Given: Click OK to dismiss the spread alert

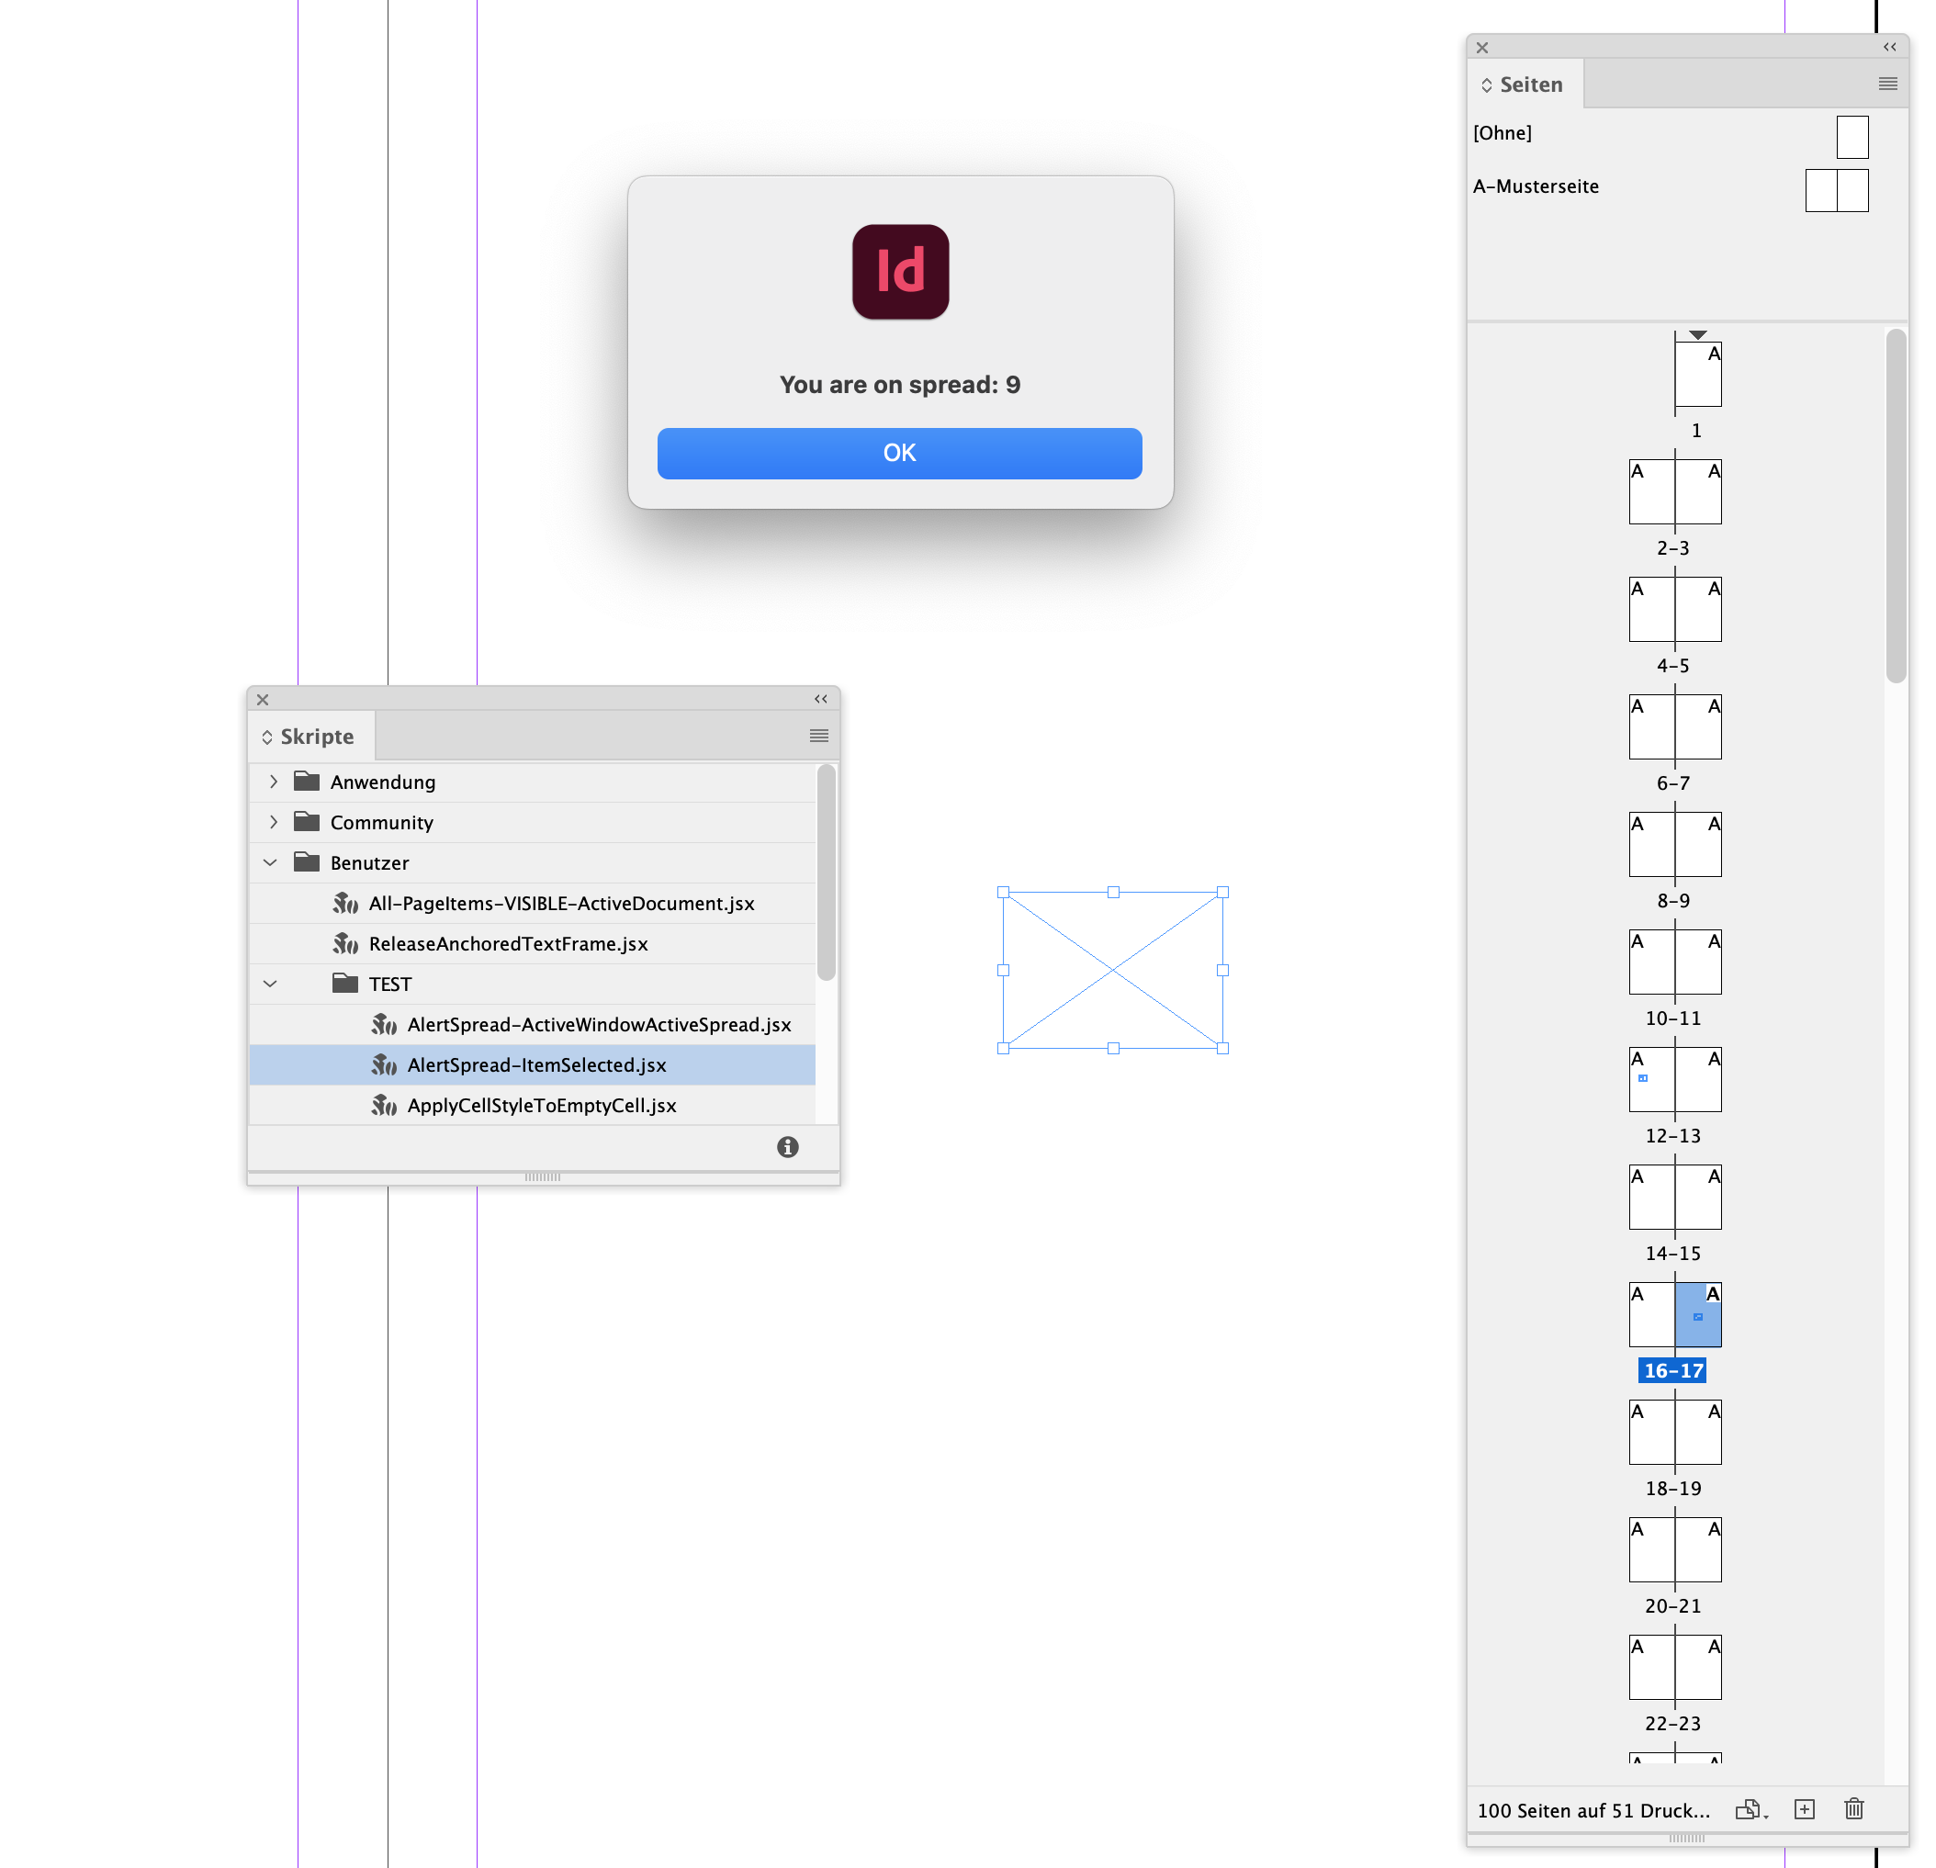Looking at the screenshot, I should tap(901, 453).
